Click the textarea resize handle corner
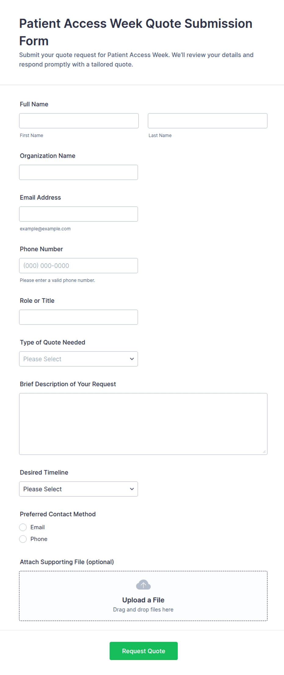 click(x=264, y=451)
